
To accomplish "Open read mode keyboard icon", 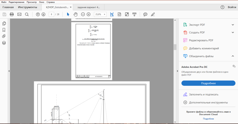I will (134, 14).
